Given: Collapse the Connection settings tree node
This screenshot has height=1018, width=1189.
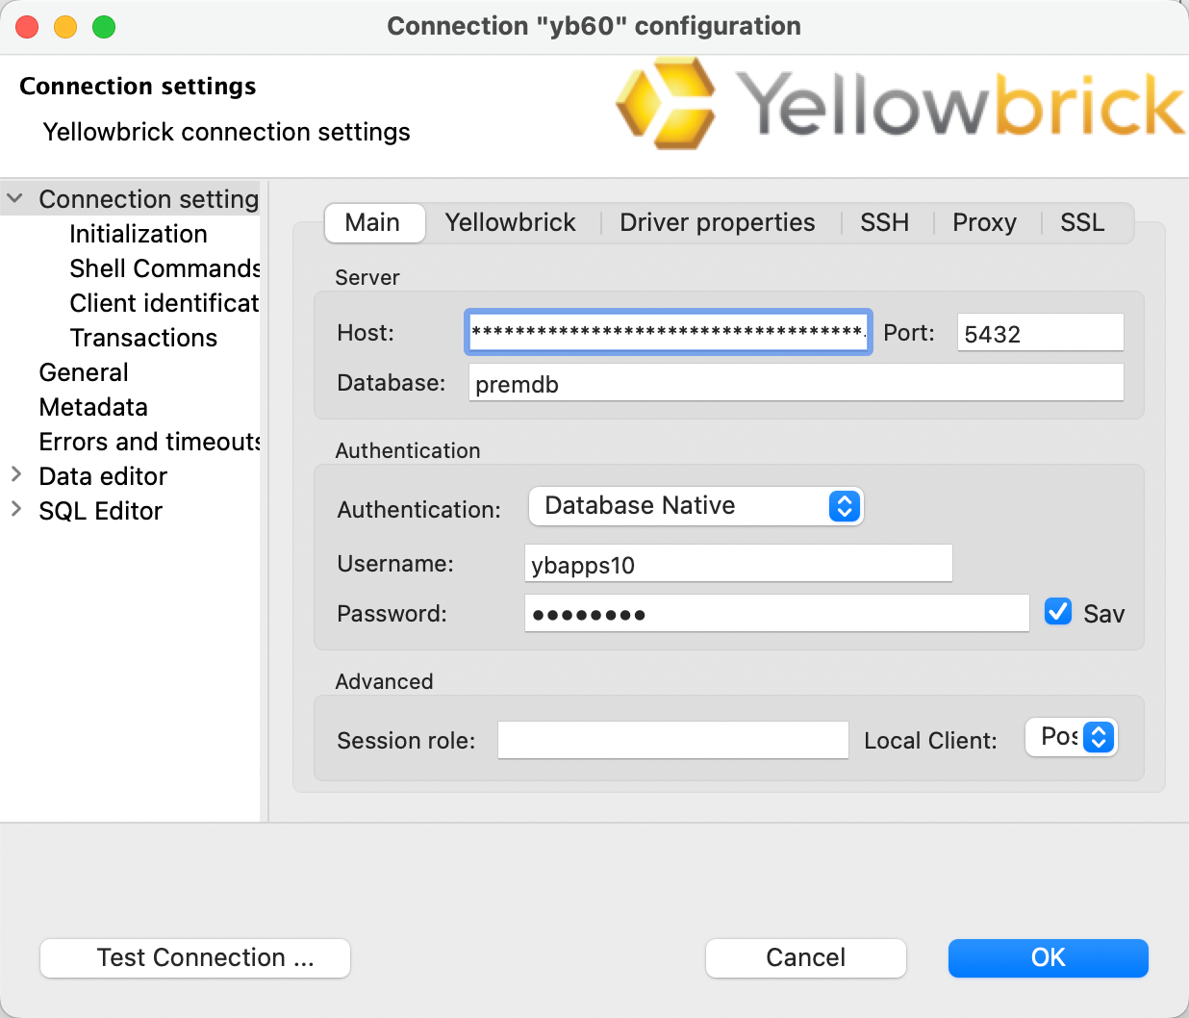Looking at the screenshot, I should tap(14, 198).
